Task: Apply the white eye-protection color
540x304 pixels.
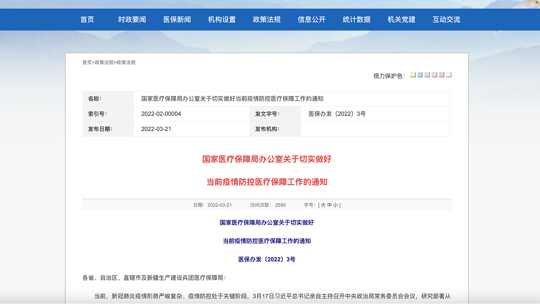Action: (x=448, y=75)
